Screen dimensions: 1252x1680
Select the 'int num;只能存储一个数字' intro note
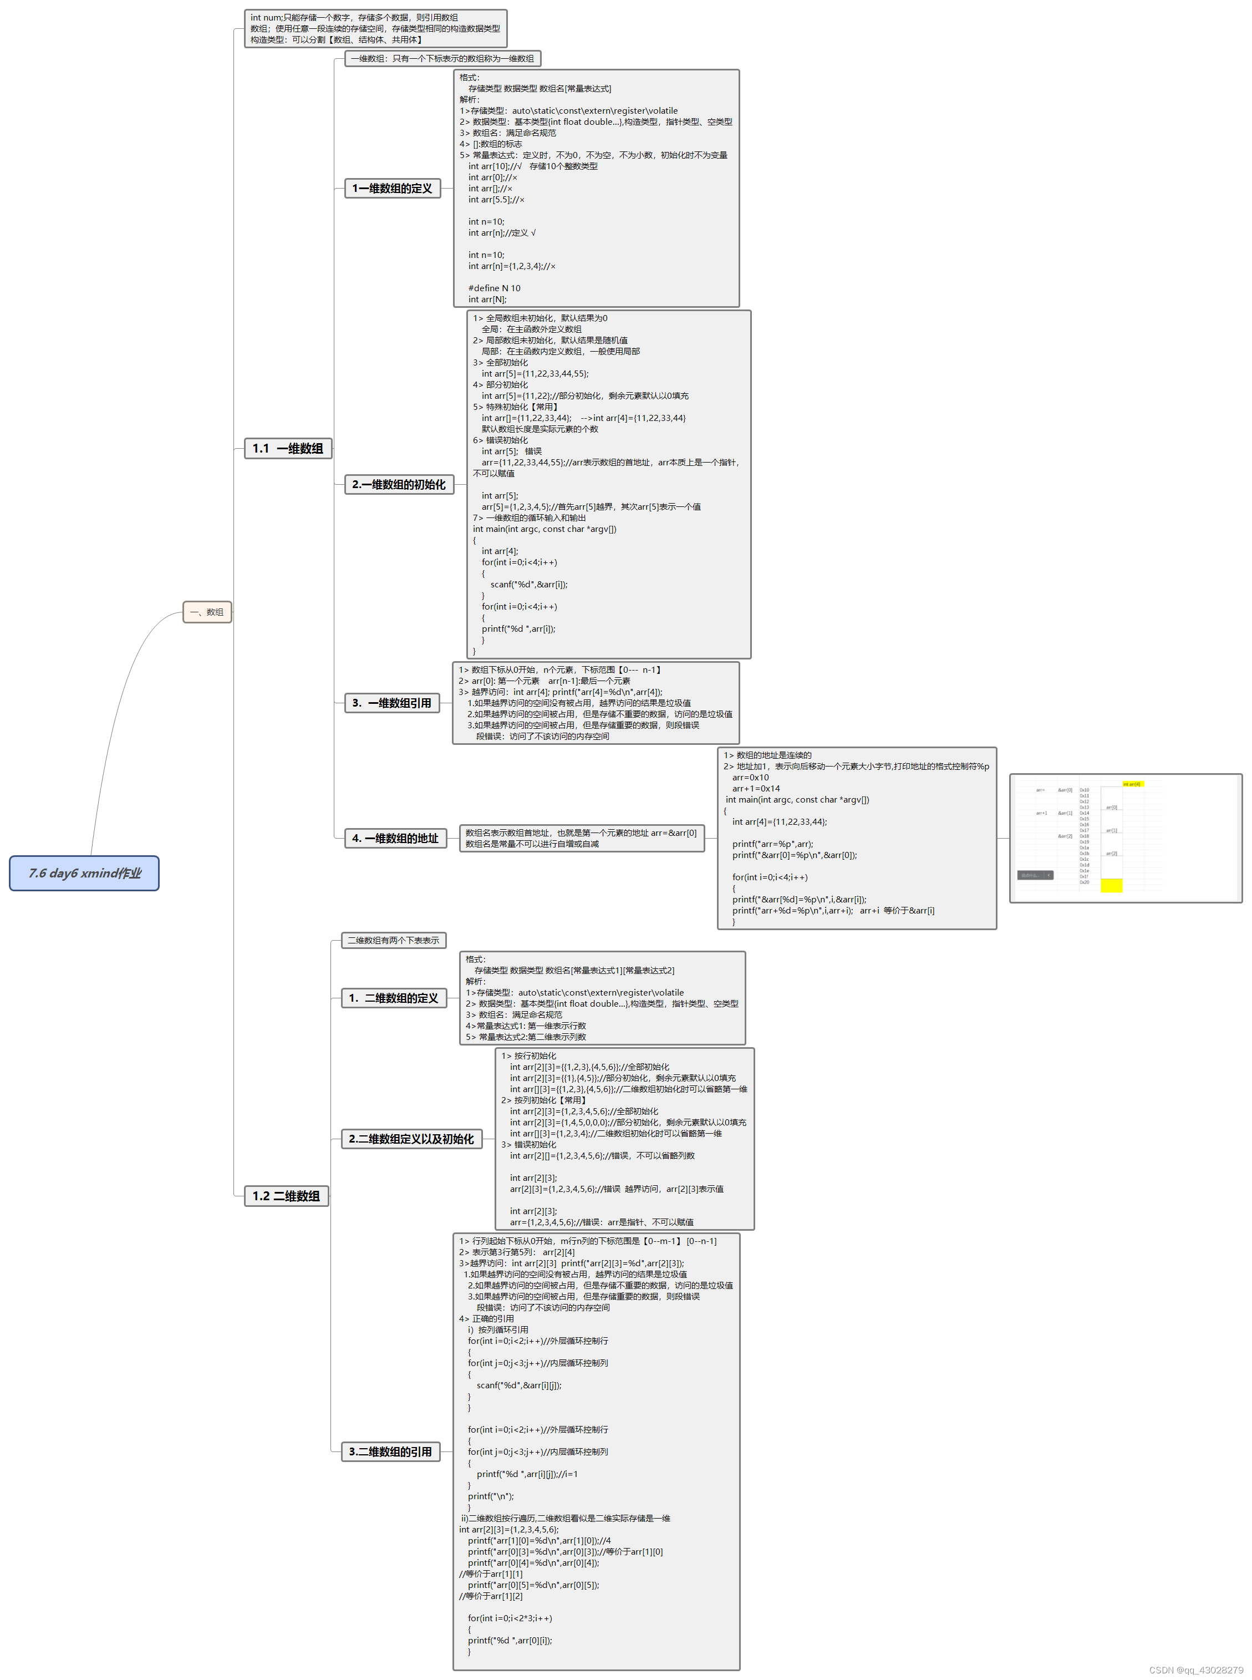[x=375, y=29]
